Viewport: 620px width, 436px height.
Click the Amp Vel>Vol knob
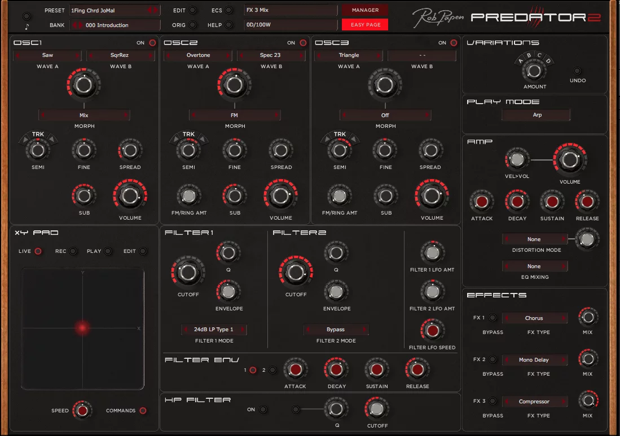click(x=517, y=159)
